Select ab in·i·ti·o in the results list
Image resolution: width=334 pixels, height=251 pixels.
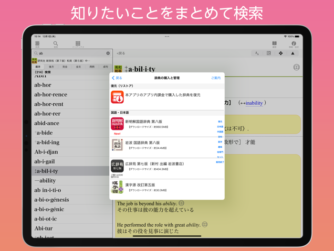pos(72,190)
